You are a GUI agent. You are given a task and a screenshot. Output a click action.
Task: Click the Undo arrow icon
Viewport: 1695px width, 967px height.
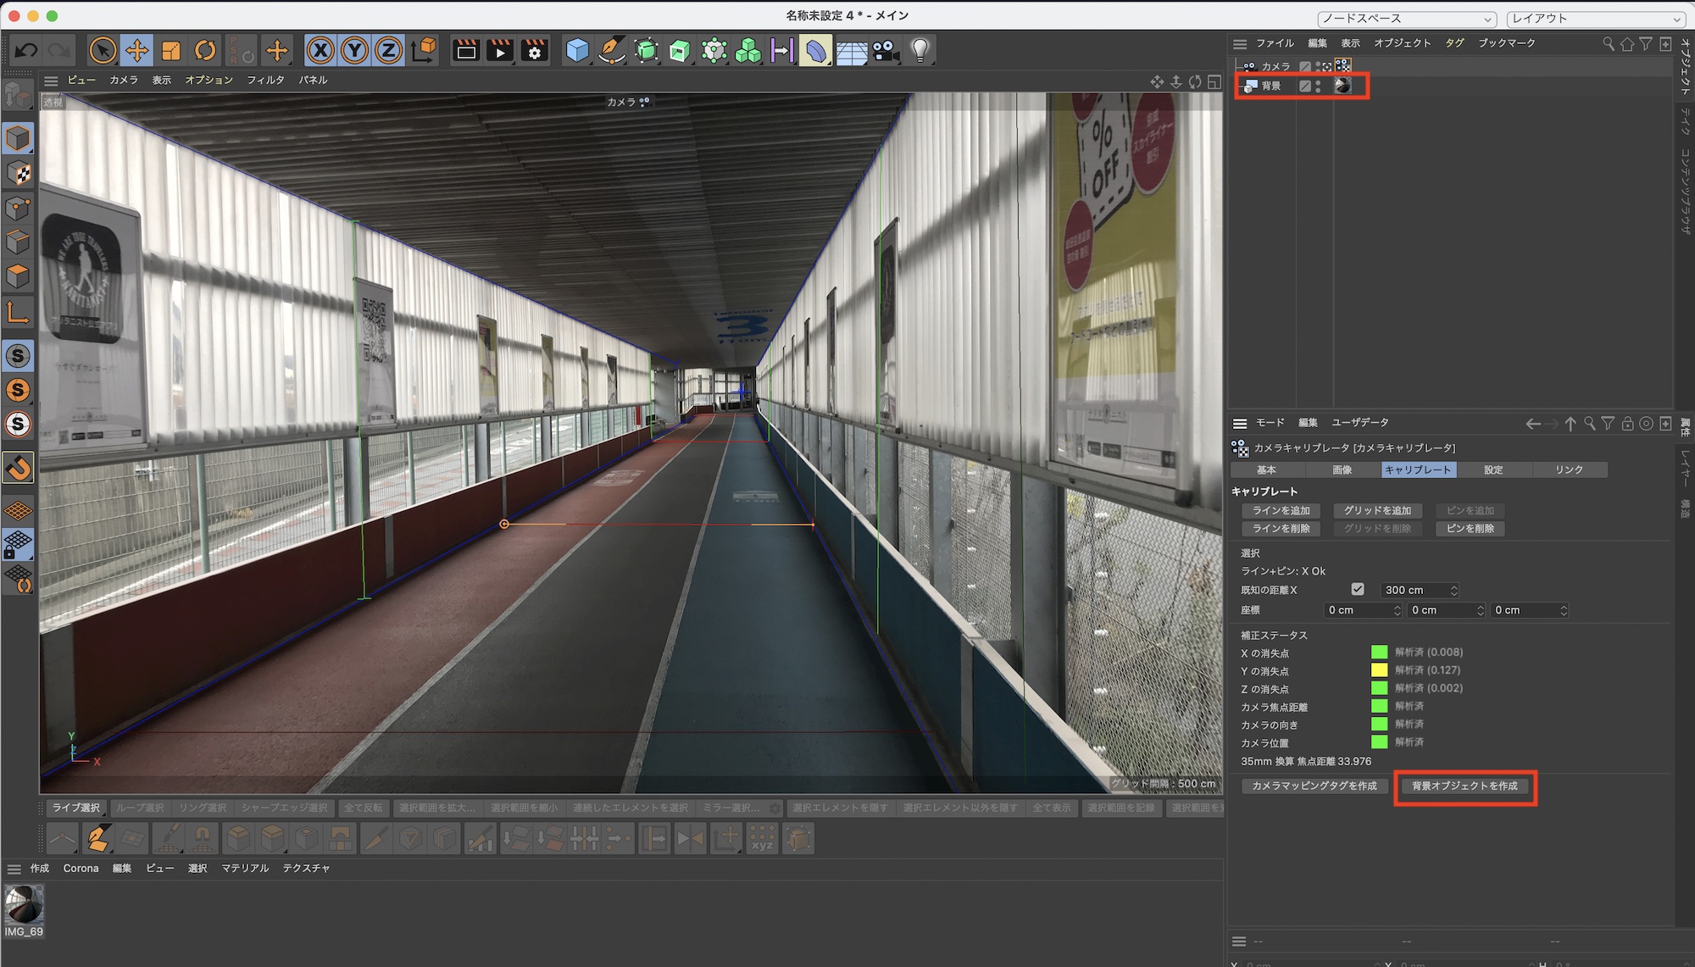(26, 51)
